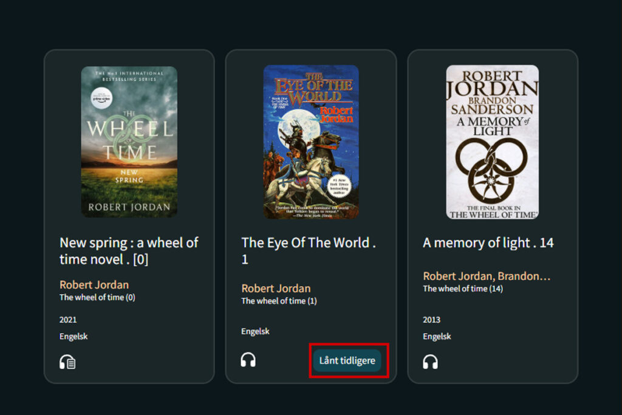Click the year 2013 on A Memory of Light card
The height and width of the screenshot is (415, 622).
click(431, 320)
